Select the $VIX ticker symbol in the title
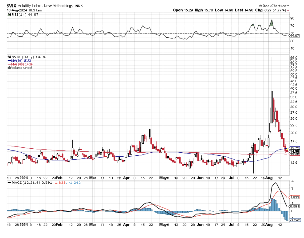 pyautogui.click(x=12, y=6)
